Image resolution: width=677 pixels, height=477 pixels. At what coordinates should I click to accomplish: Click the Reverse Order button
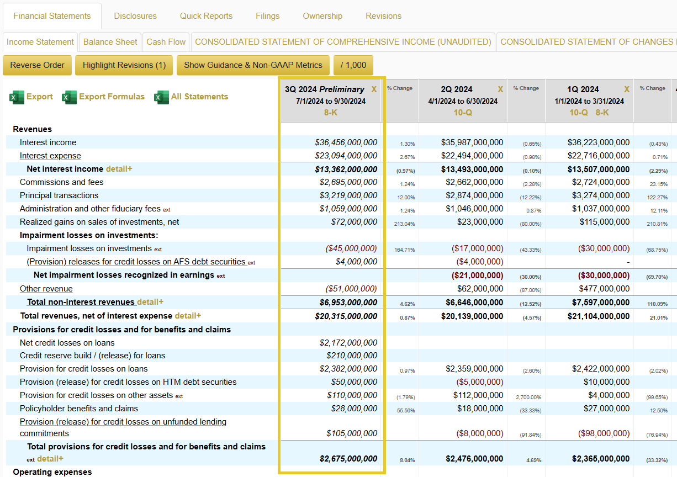point(37,65)
